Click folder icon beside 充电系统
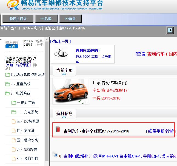Image resolution: width=177 pixels, height=166 pixels. (14, 112)
